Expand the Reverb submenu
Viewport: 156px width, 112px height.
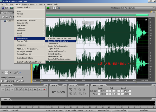[x=30, y=33]
